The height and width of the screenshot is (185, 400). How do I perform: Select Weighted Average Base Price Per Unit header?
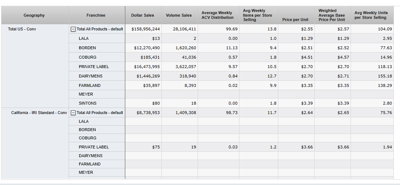332,15
